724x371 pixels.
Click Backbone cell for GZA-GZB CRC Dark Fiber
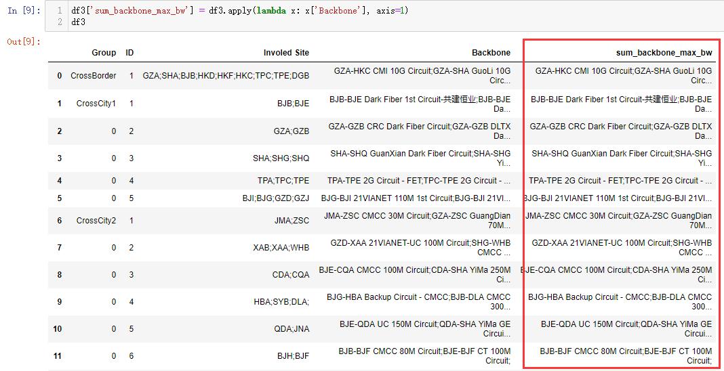pos(419,131)
